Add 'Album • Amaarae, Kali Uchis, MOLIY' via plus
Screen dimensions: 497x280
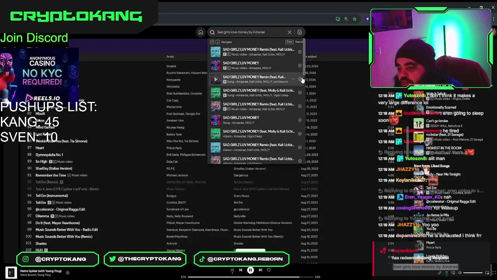point(300,147)
